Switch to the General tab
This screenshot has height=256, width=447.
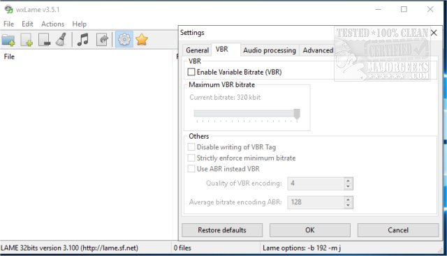point(197,50)
